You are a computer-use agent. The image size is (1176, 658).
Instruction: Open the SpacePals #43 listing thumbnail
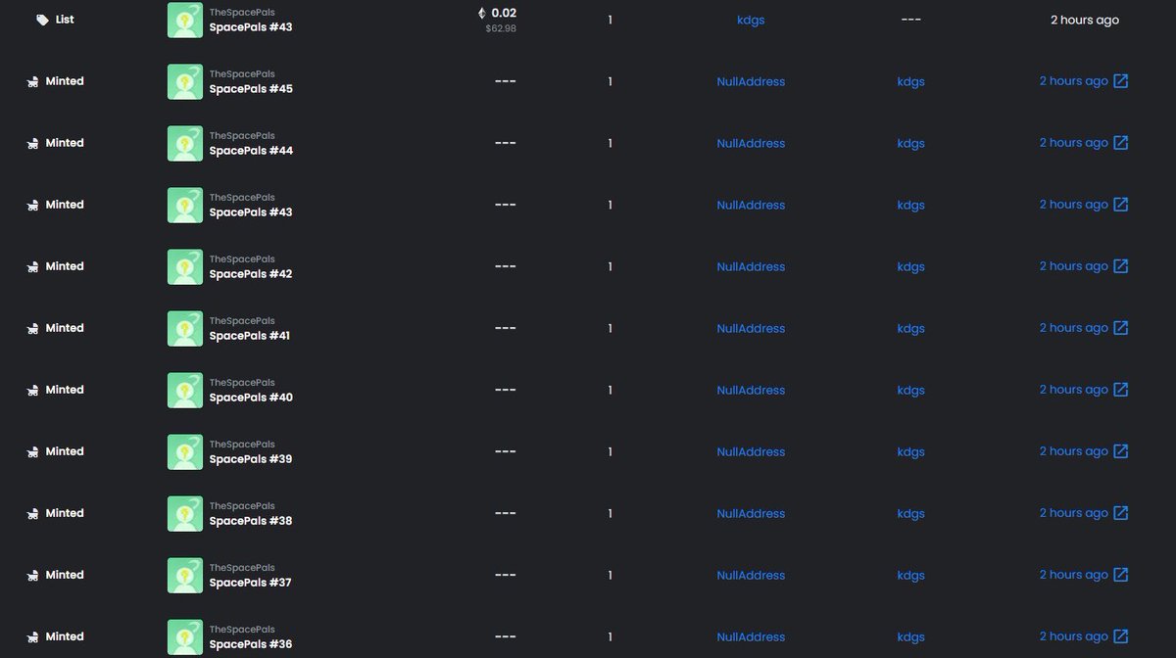click(185, 21)
